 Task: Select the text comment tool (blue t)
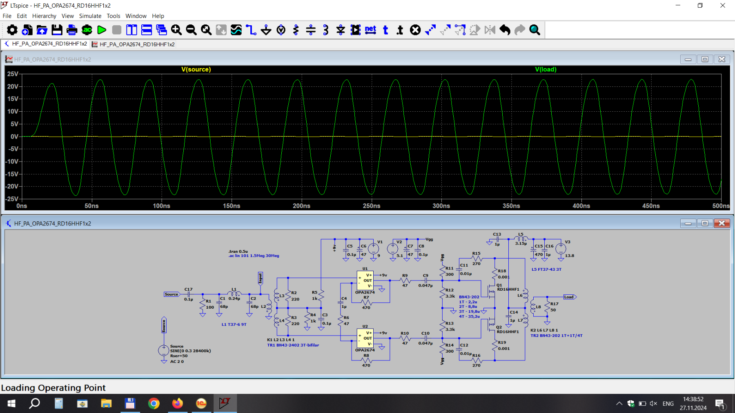pos(385,30)
